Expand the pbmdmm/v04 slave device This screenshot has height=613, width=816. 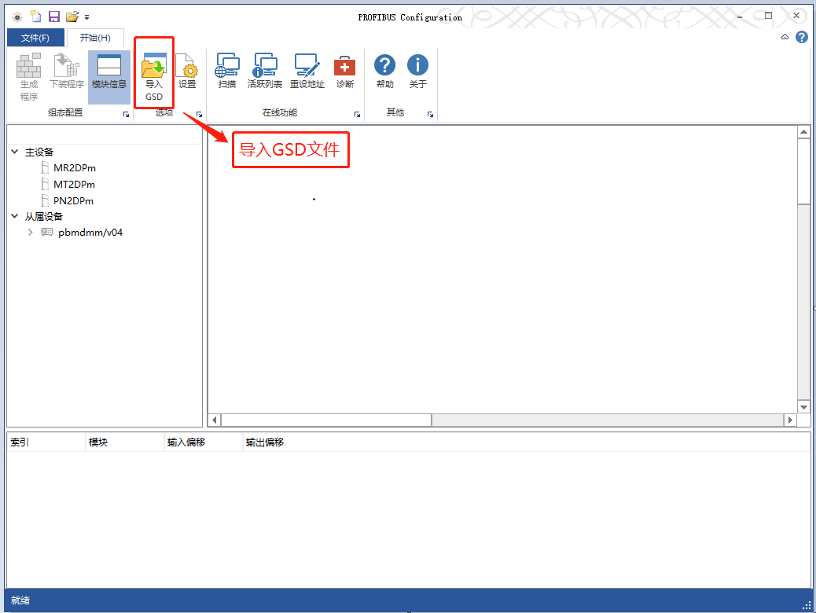coord(31,233)
